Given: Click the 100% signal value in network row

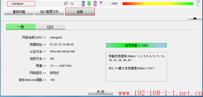Looking at the screenshot, I should (114, 4).
